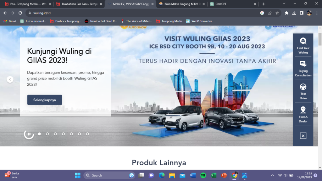
Task: Open File Explorer from taskbar
Action: [x=172, y=175]
